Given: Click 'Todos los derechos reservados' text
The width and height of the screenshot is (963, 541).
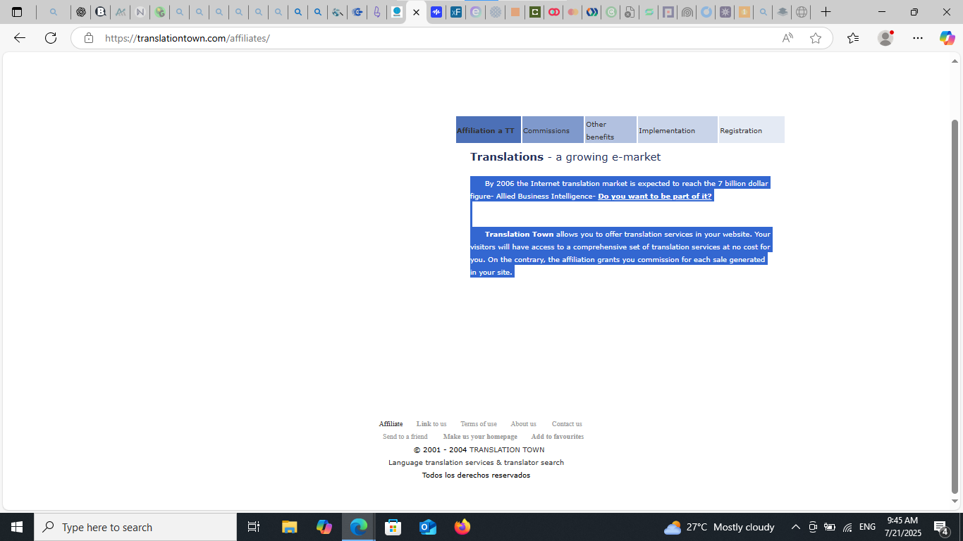Looking at the screenshot, I should (x=476, y=475).
